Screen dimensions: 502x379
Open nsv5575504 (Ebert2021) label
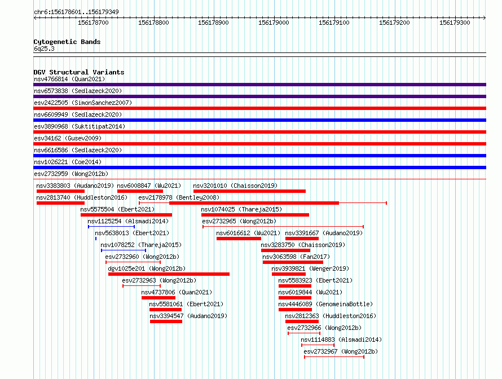[x=117, y=209]
